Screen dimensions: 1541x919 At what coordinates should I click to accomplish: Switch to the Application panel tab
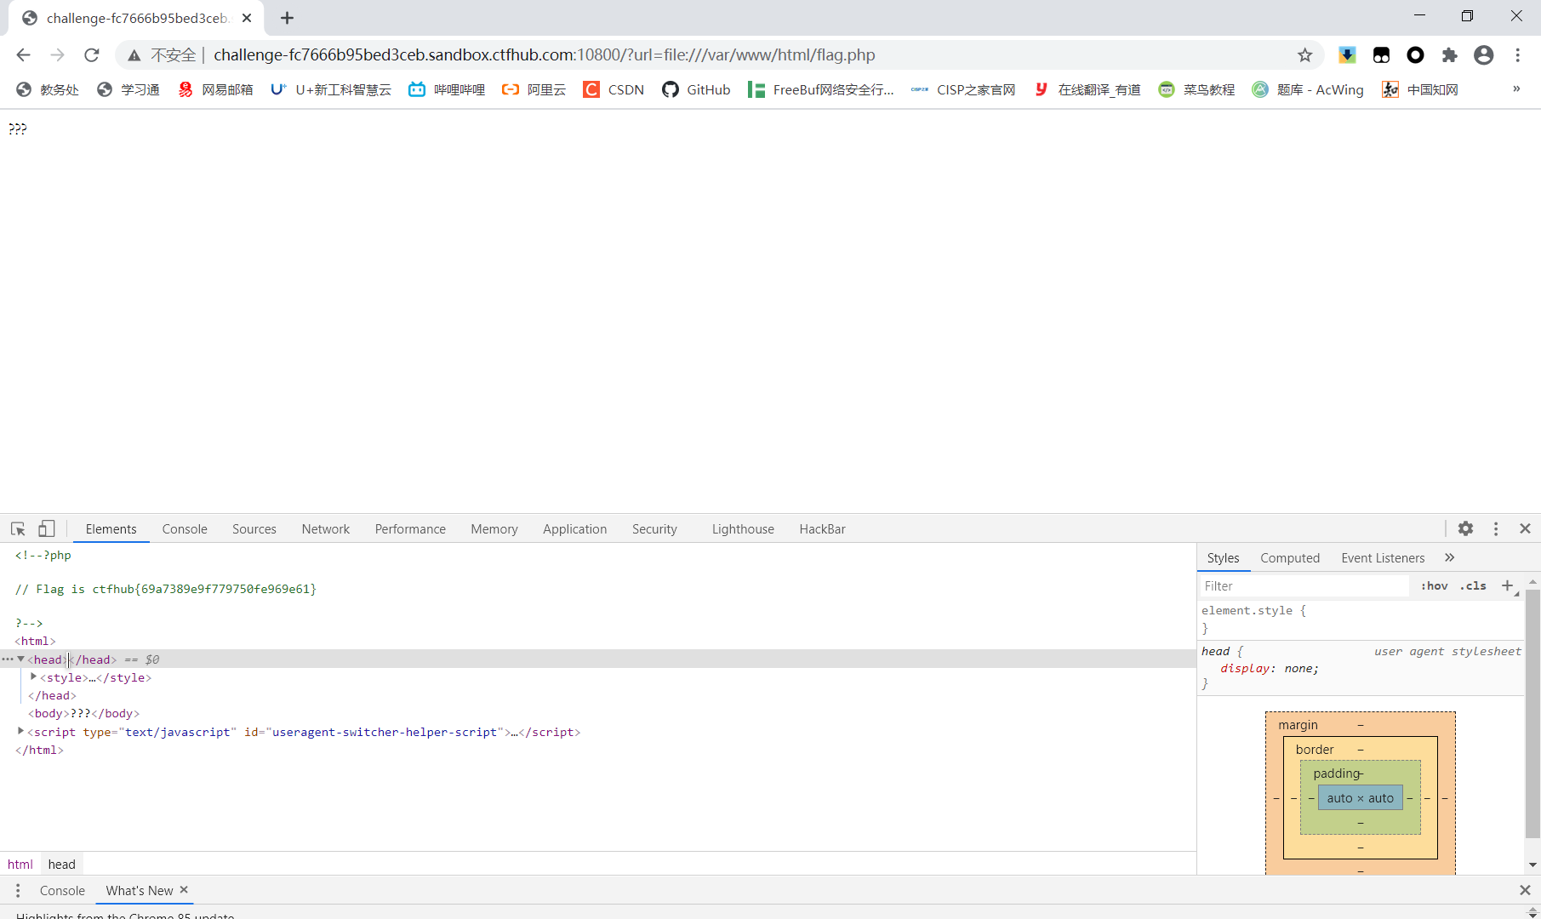[x=575, y=528]
